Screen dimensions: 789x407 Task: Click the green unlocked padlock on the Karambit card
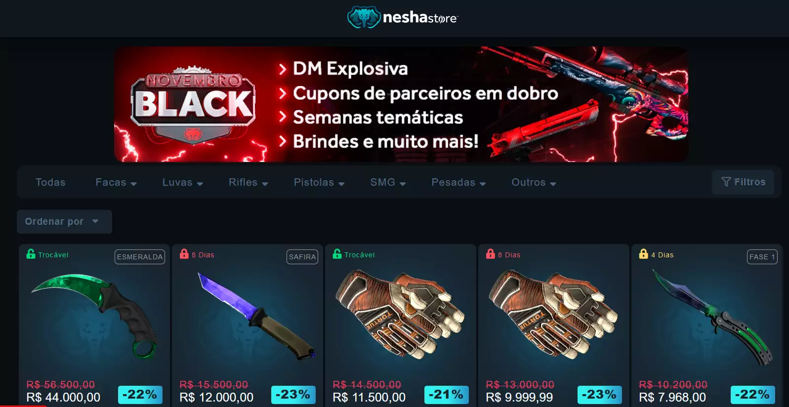(x=31, y=254)
